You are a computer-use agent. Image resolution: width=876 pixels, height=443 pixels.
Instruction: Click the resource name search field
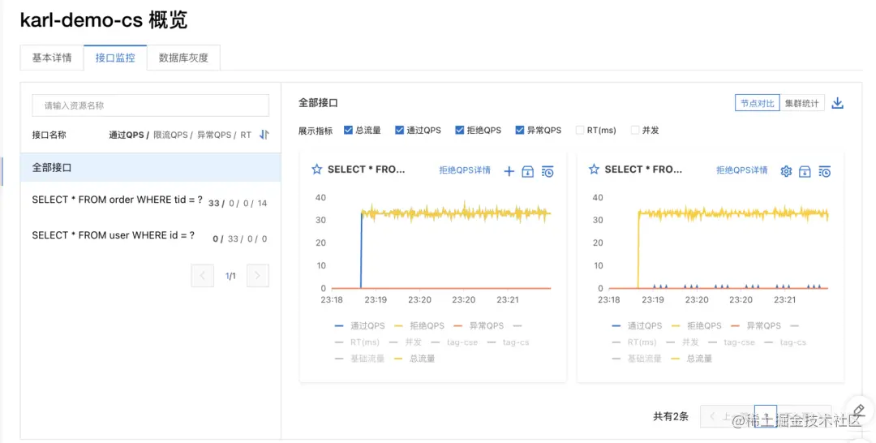(x=150, y=105)
